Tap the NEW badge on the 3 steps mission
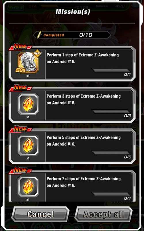Screen dimensions: 144x231 [x=20, y=88]
